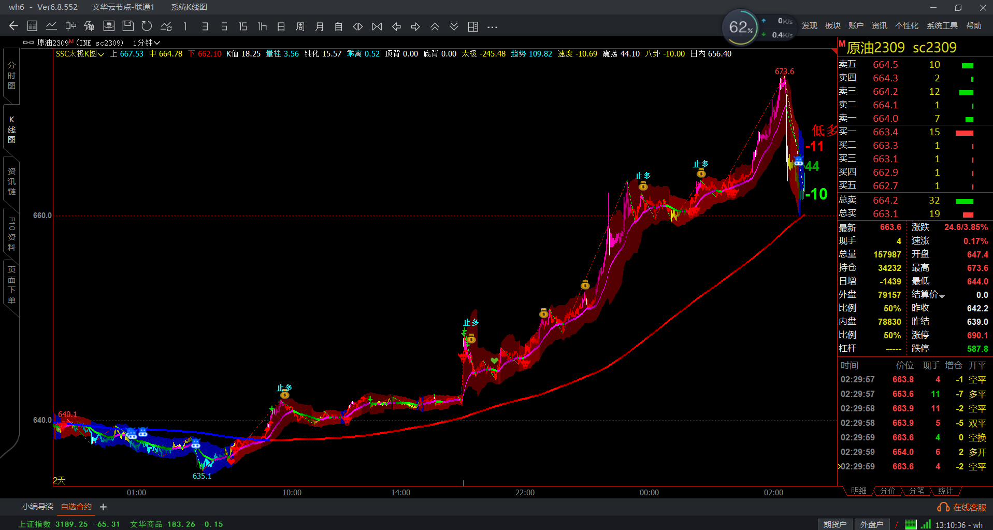Select the 1-minute period button

click(185, 26)
